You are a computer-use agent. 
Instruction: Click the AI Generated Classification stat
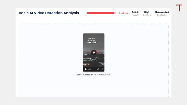pyautogui.click(x=162, y=13)
